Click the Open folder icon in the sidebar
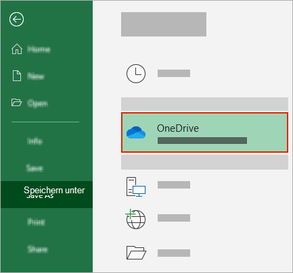The height and width of the screenshot is (273, 293). coord(16,102)
